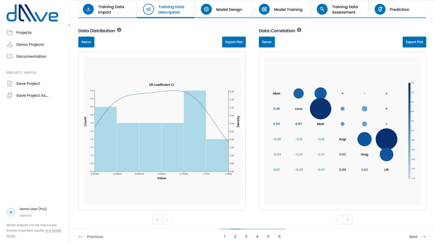This screenshot has width=435, height=244.
Task: Export the Data Distribution plot
Action: [234, 42]
